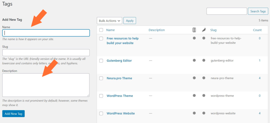
Task: Click SEO dot for Free resources row
Action: (x=194, y=38)
